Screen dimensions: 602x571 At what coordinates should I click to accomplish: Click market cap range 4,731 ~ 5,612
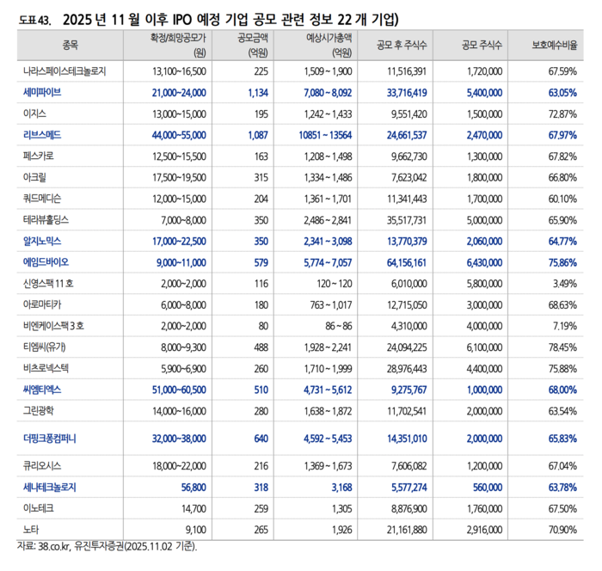pyautogui.click(x=328, y=390)
